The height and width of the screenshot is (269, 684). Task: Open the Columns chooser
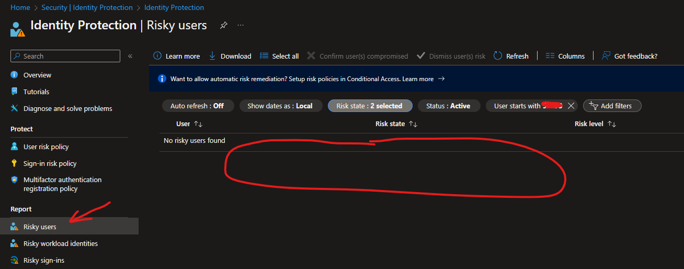pos(565,56)
